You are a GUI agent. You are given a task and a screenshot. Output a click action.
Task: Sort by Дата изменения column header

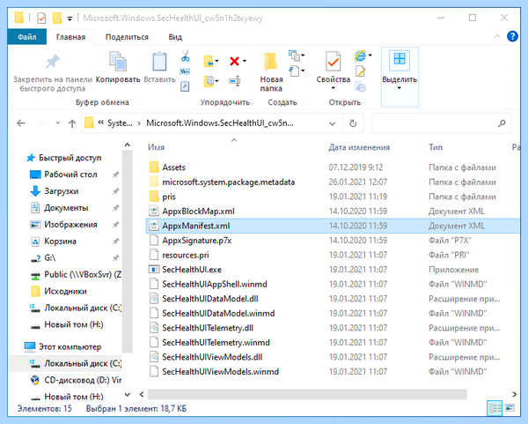click(x=359, y=147)
